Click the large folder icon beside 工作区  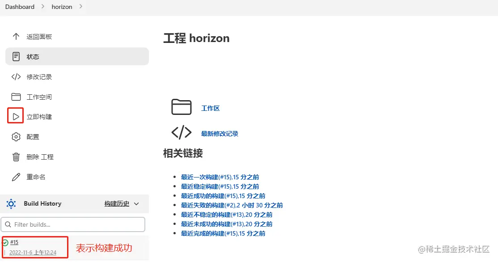(x=181, y=107)
